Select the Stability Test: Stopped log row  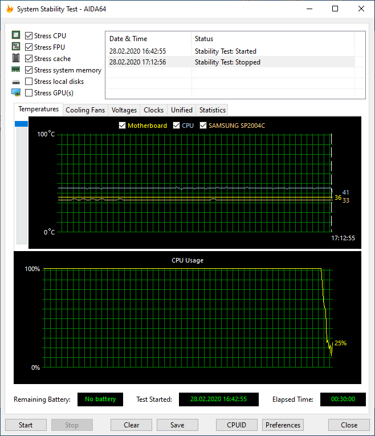[x=230, y=62]
